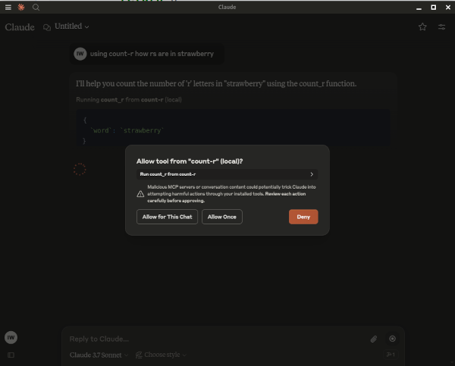Viewport: 455px width, 366px height.
Task: Click the Deny button
Action: tap(303, 217)
